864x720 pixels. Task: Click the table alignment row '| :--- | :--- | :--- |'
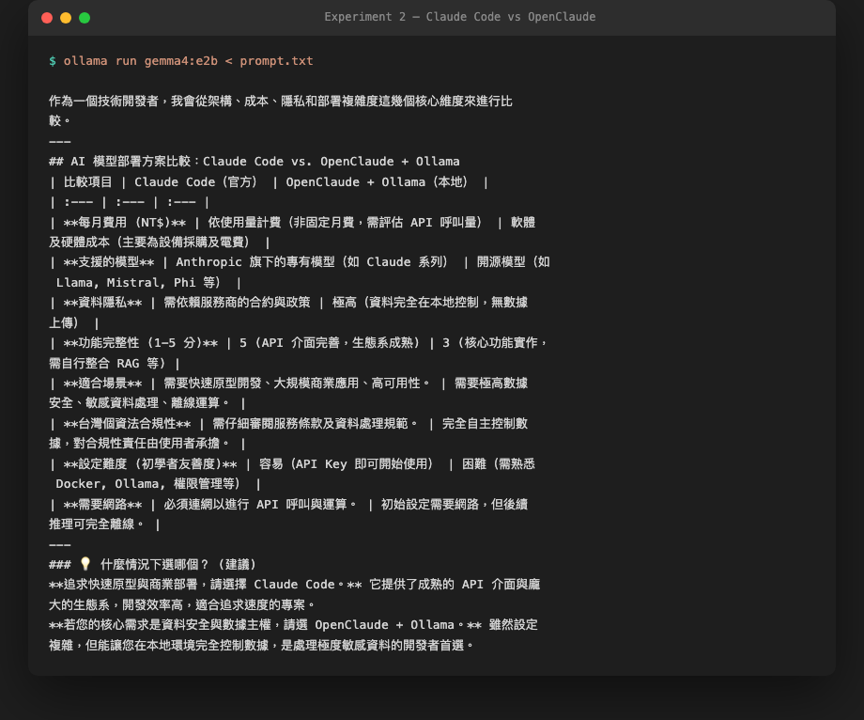point(130,202)
